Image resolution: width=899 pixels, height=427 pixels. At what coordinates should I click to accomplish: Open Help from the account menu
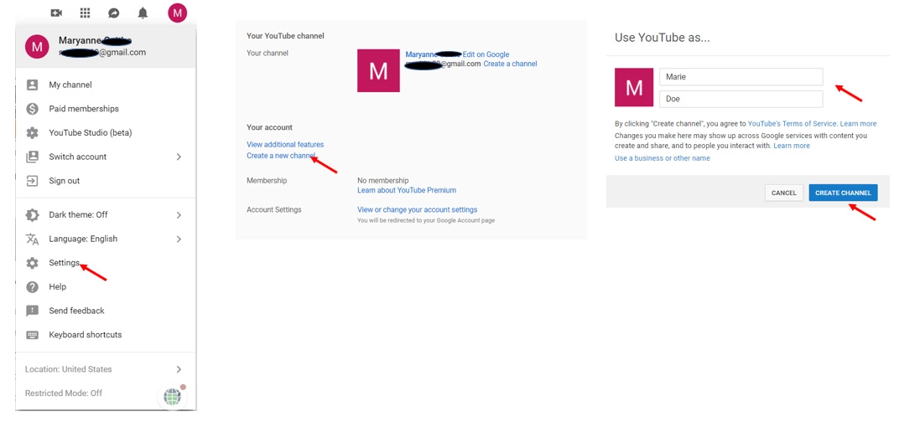click(x=106, y=287)
